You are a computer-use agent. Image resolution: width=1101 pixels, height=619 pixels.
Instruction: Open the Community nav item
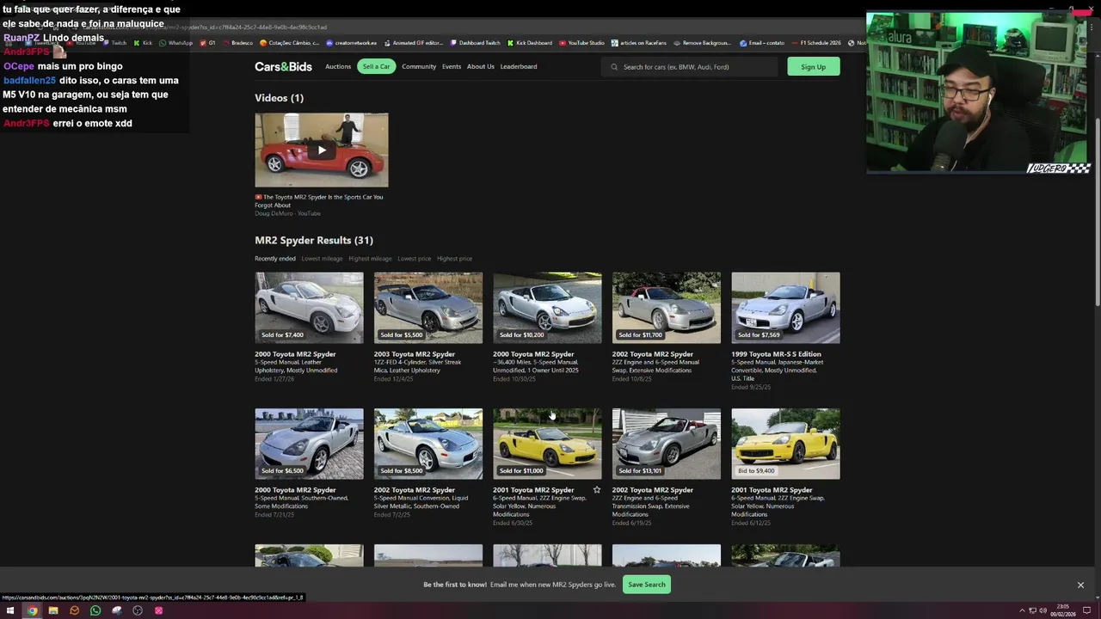[x=419, y=66]
